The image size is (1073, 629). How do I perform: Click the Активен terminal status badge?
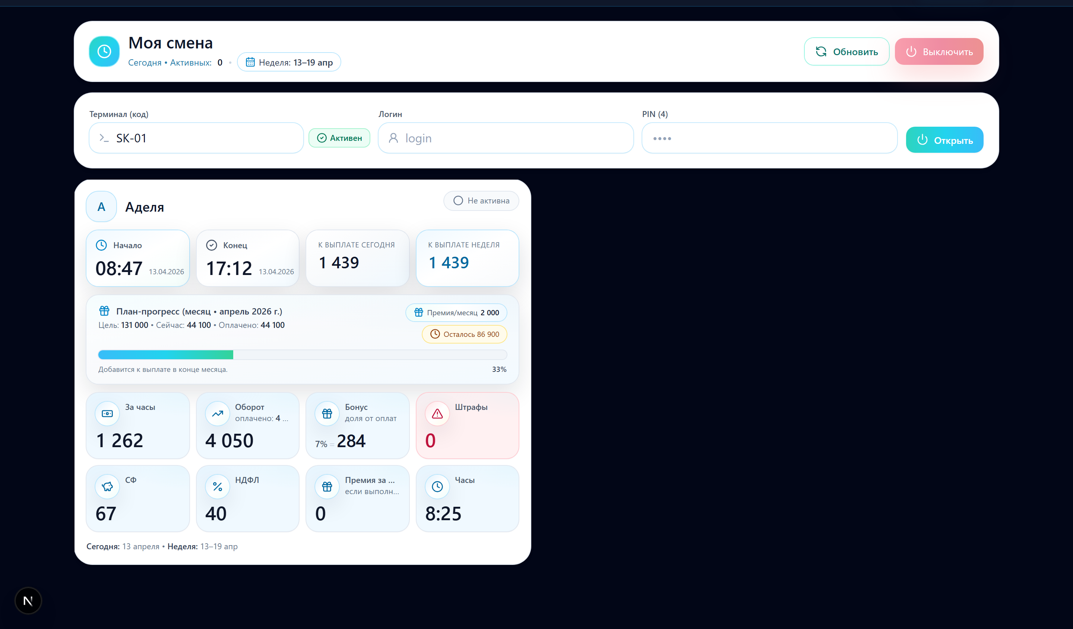(x=339, y=138)
